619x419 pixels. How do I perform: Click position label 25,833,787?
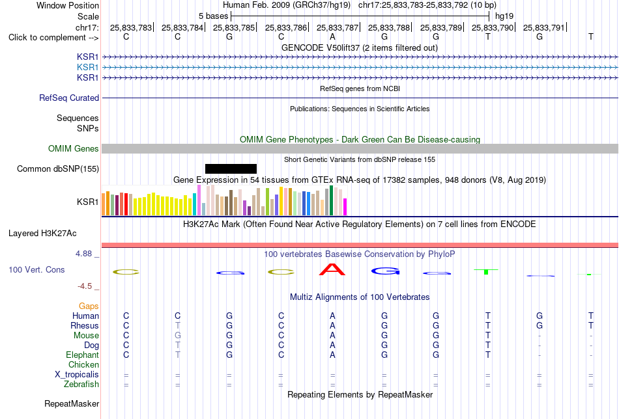tap(338, 27)
